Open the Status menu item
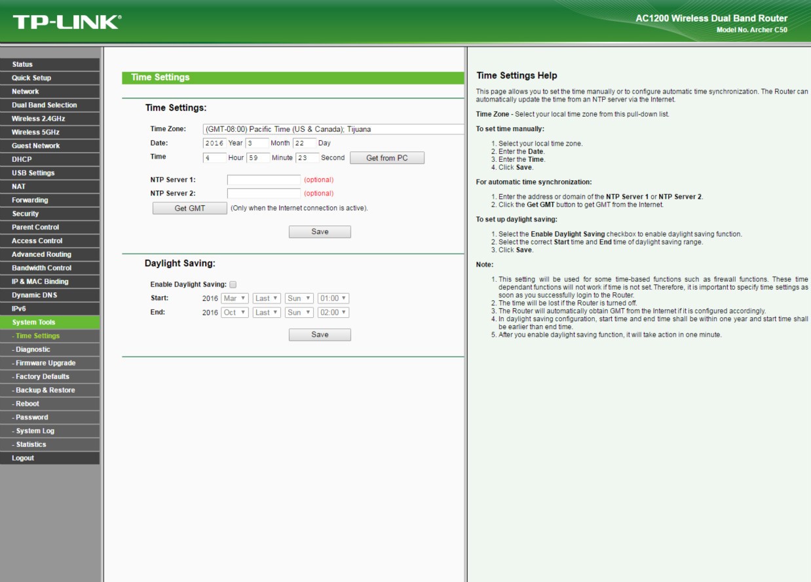Viewport: 811px width, 582px height. (50, 64)
